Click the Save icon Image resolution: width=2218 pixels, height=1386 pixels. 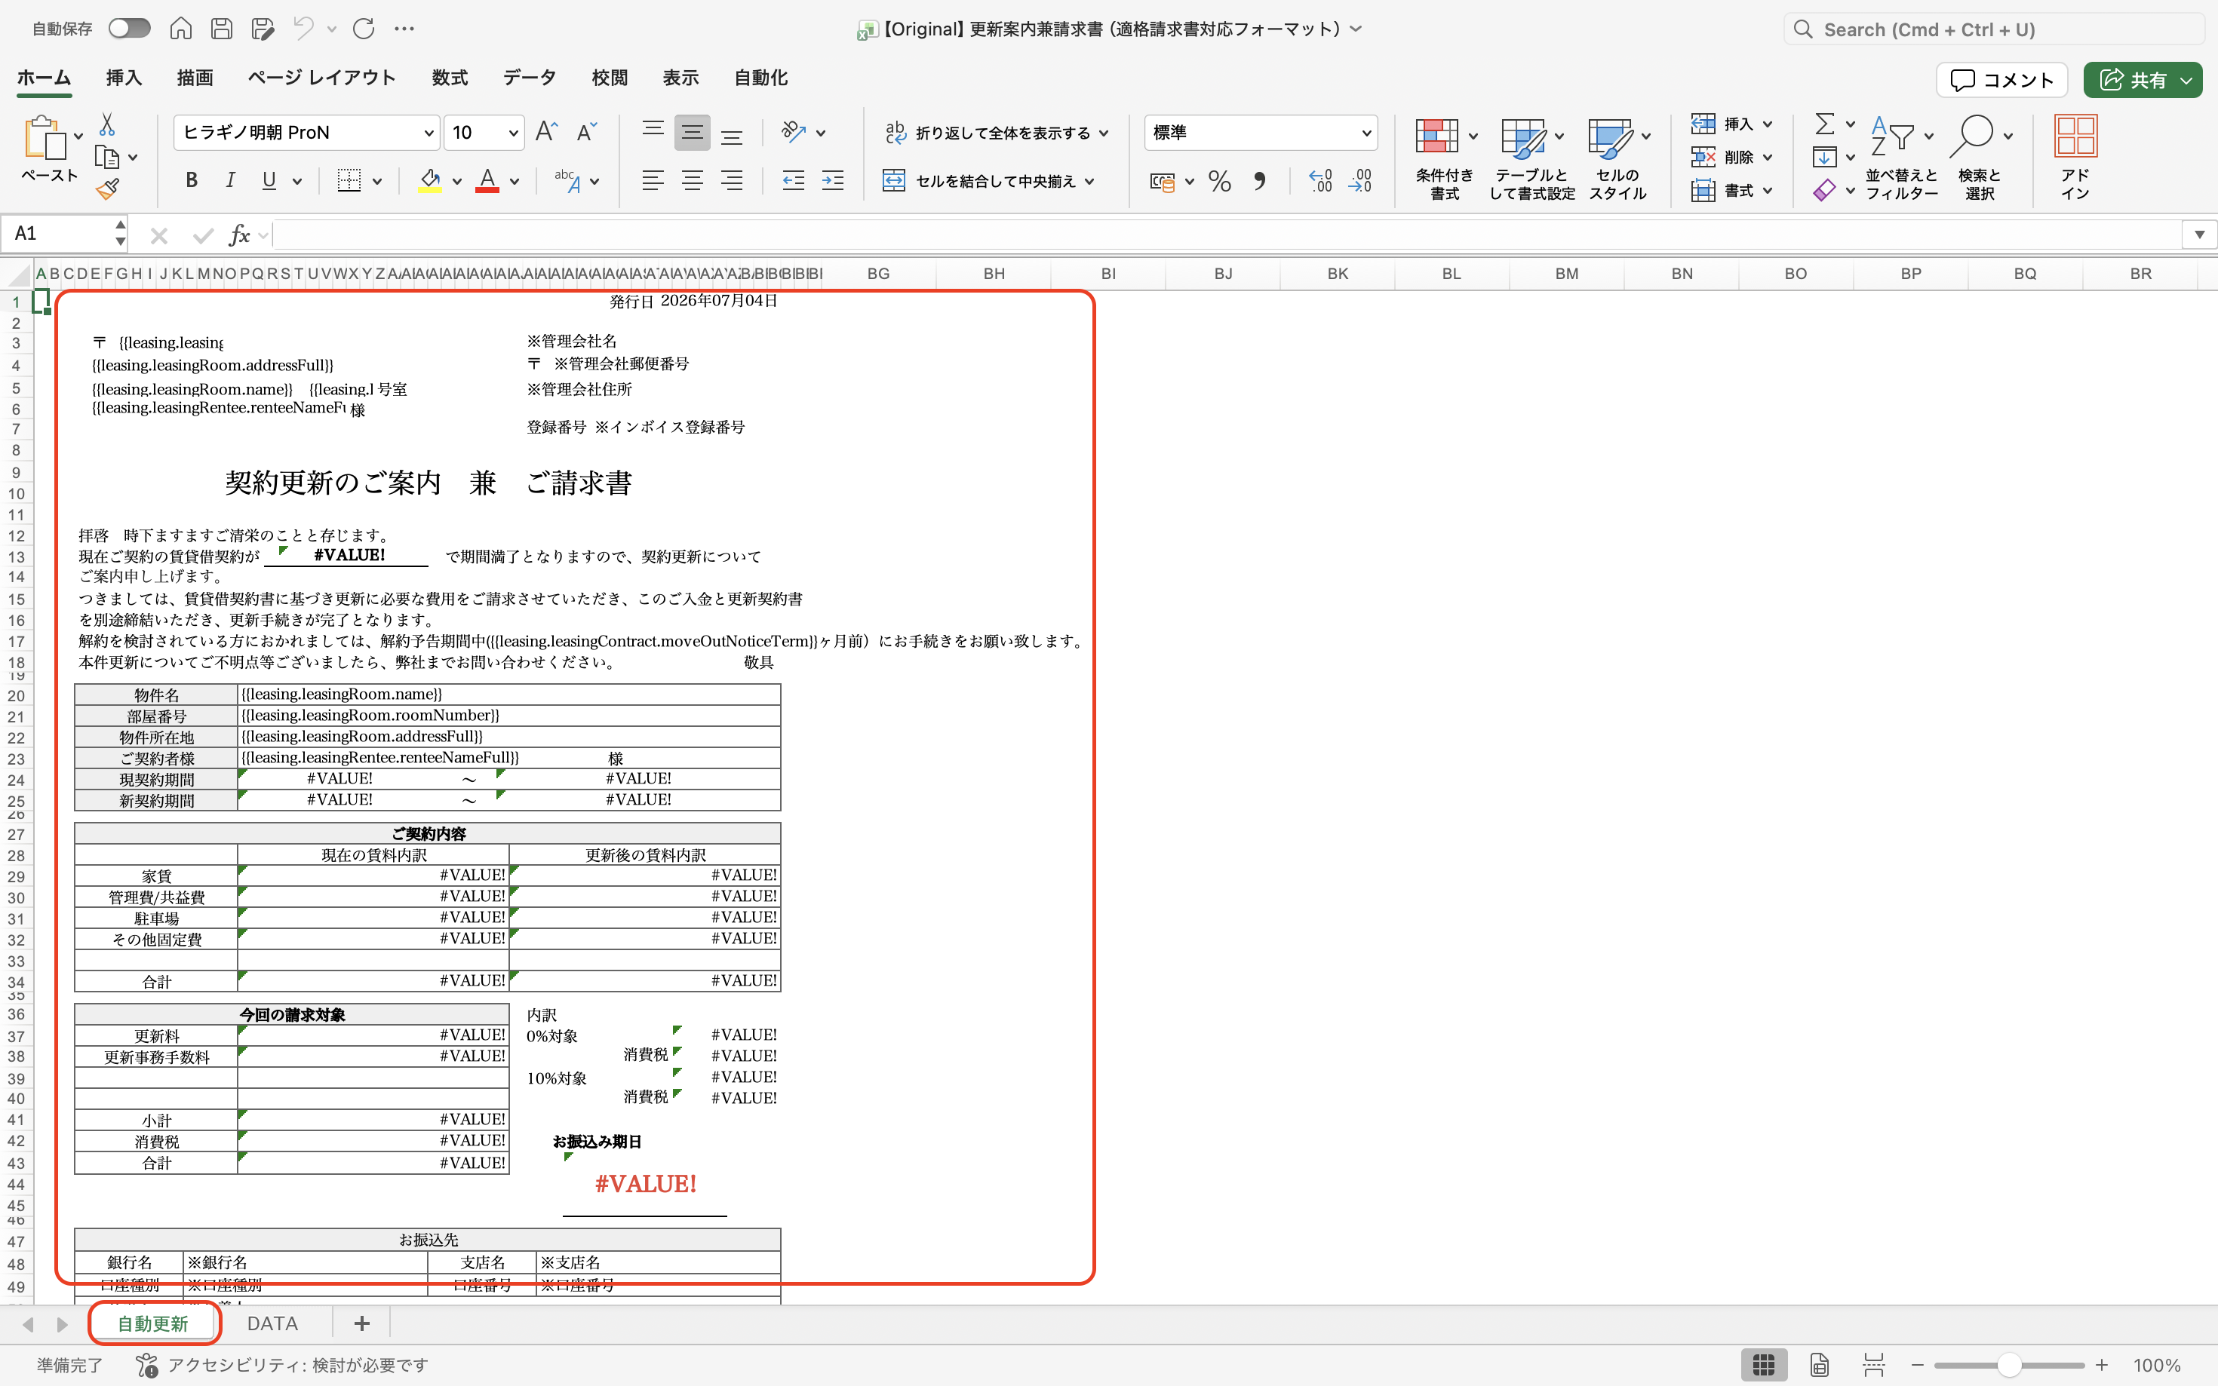[x=222, y=29]
